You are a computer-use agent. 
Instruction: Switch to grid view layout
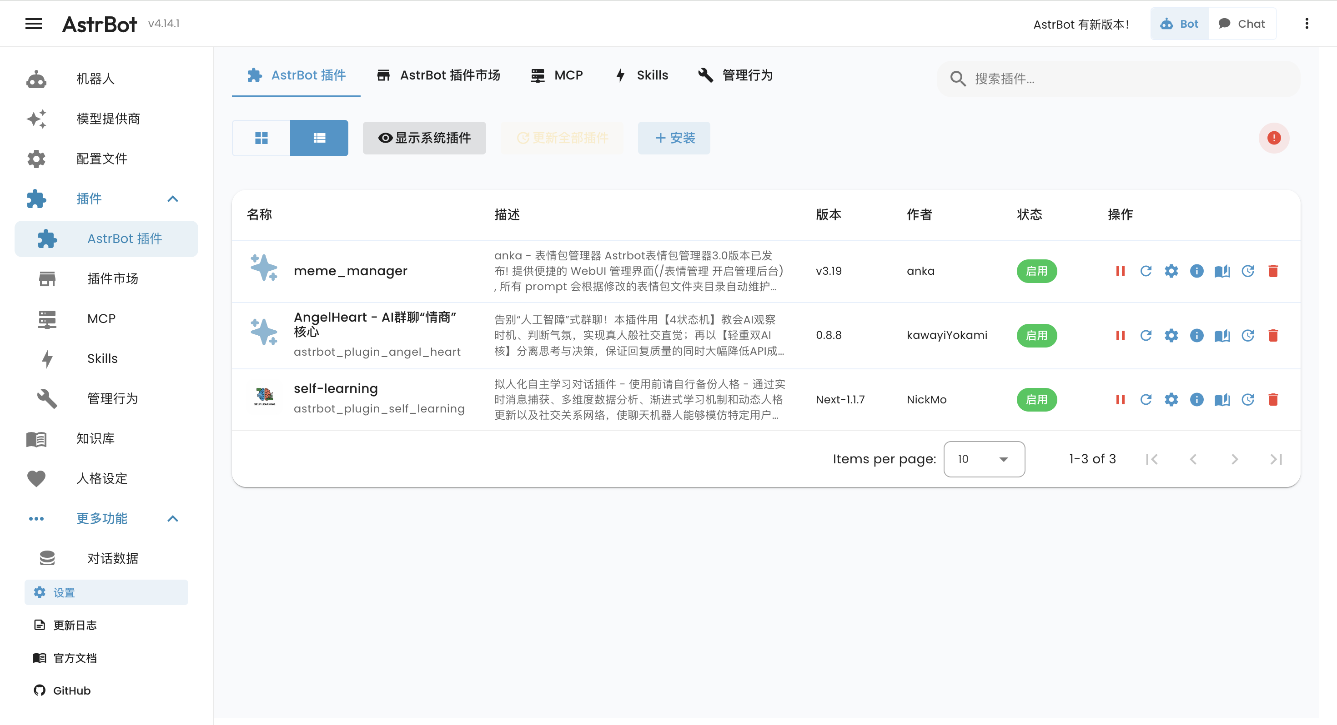pyautogui.click(x=261, y=138)
